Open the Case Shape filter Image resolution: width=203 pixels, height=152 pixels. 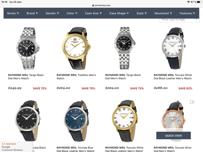pos(119,13)
